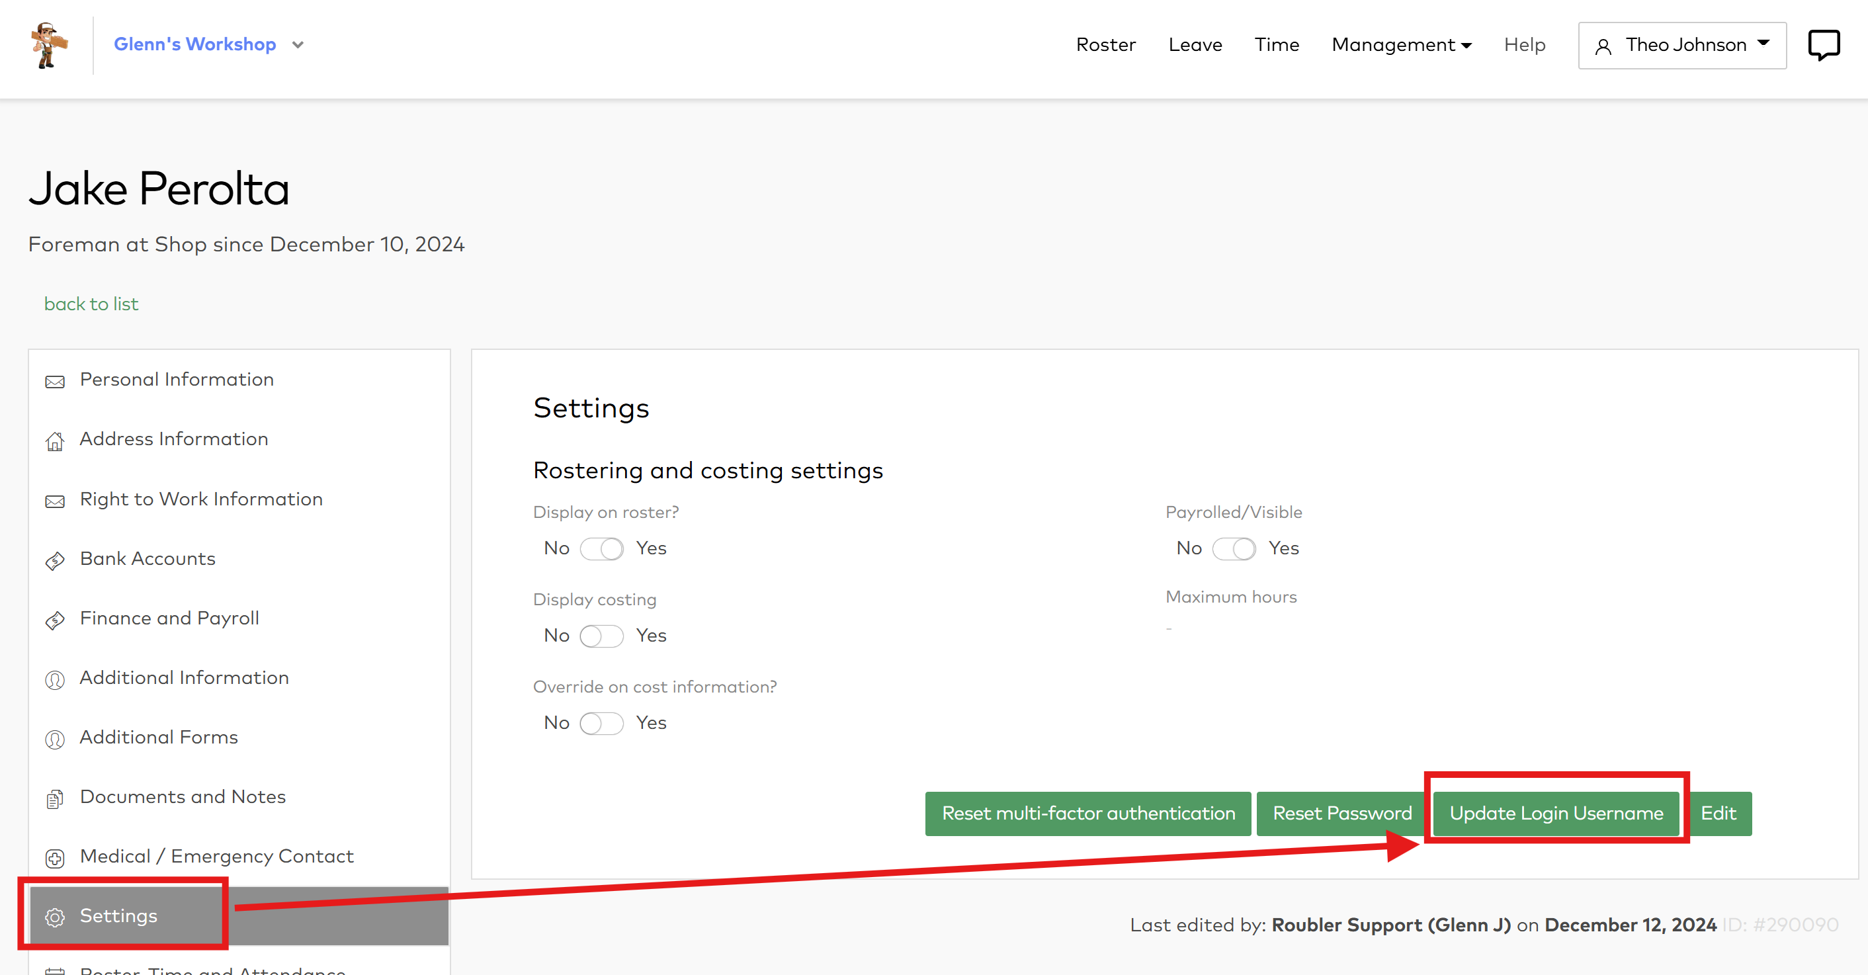Click the Settings gear icon in sidebar
The height and width of the screenshot is (975, 1868).
pyautogui.click(x=55, y=917)
